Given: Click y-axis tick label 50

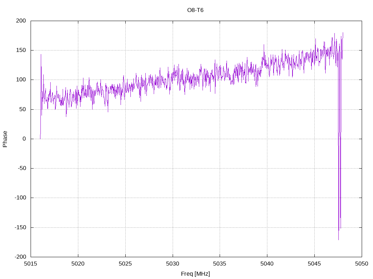Looking at the screenshot, I should pyautogui.click(x=23, y=109).
